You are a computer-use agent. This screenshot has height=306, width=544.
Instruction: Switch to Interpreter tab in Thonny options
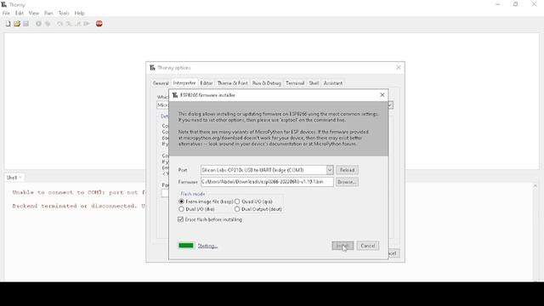184,83
